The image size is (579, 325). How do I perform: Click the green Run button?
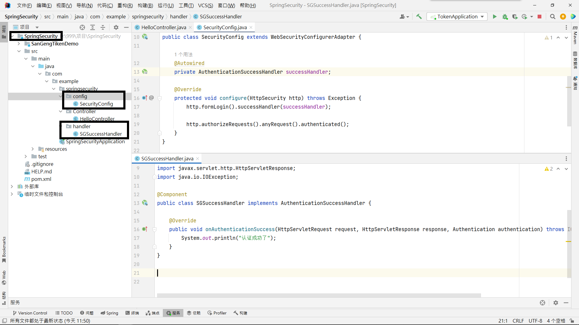point(495,17)
